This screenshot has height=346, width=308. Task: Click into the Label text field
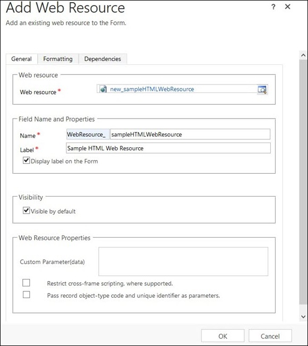[168, 148]
